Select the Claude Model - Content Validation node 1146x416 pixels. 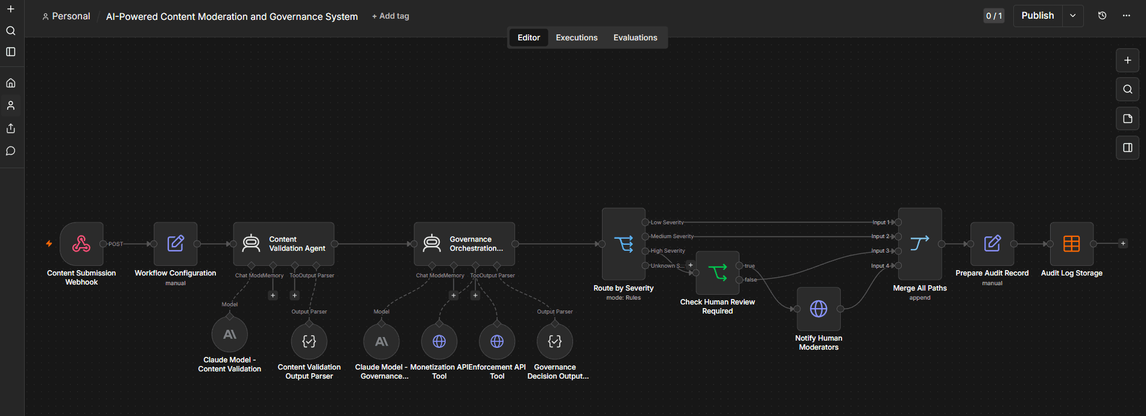[x=230, y=334]
